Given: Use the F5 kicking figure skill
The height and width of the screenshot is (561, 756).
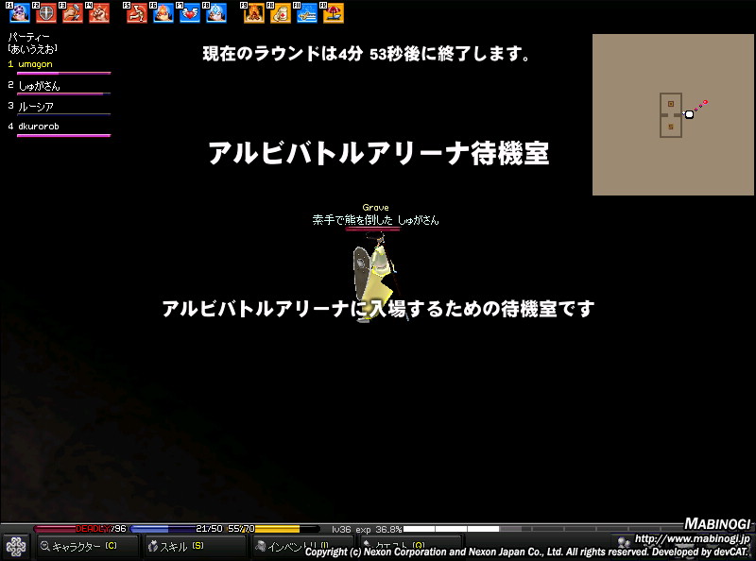Looking at the screenshot, I should [137, 13].
